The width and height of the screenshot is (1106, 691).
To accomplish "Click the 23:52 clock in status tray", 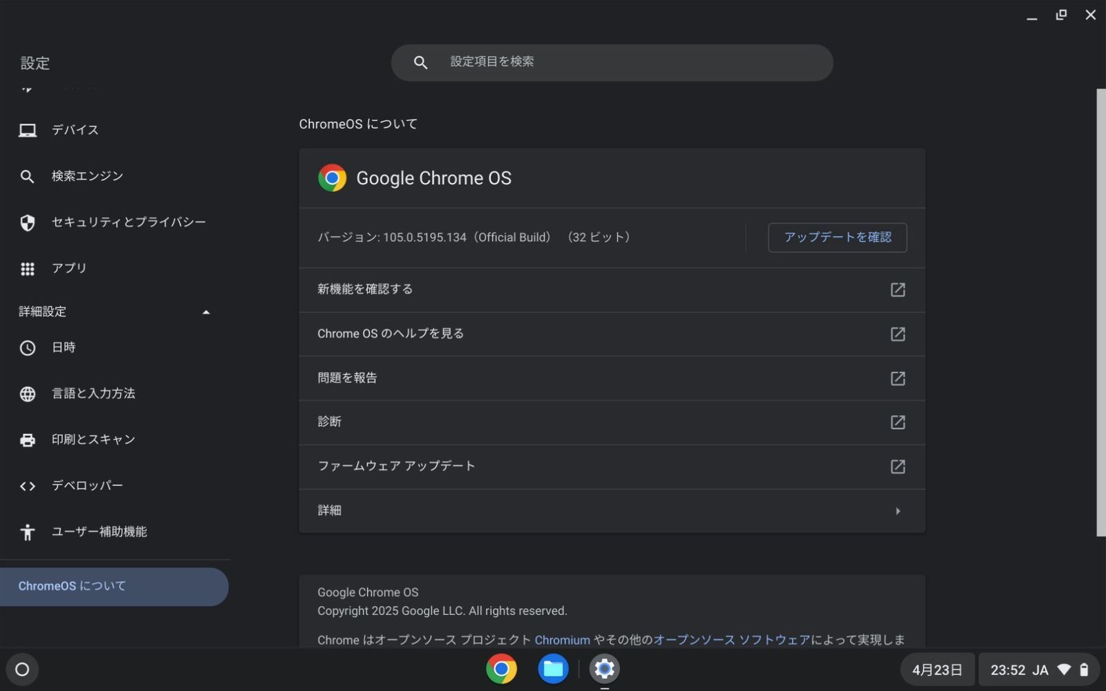I will point(1008,670).
